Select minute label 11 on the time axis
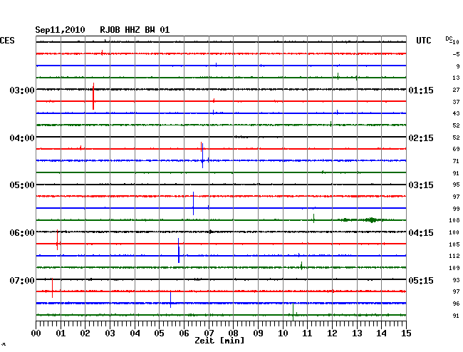Screen dimensions: 463x352 [307, 333]
